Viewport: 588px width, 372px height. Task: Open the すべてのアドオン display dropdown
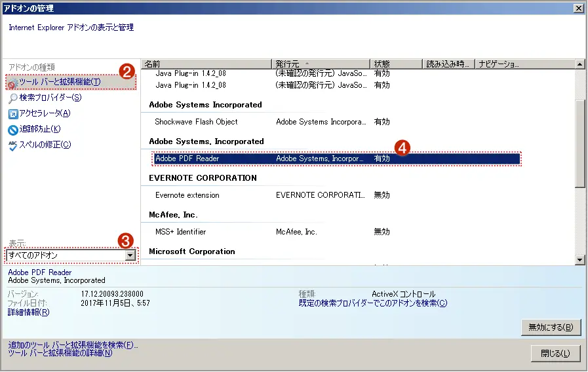pos(130,255)
